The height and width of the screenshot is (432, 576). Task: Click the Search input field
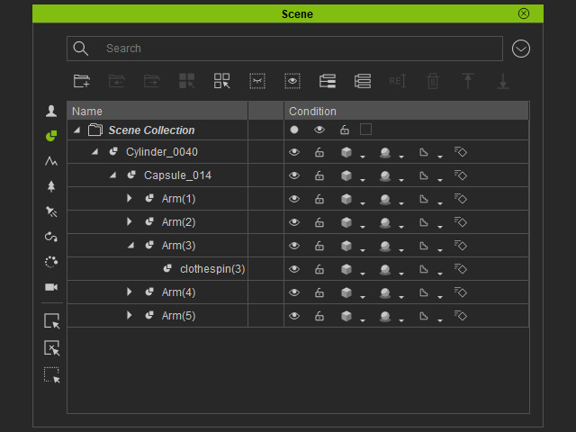(297, 49)
